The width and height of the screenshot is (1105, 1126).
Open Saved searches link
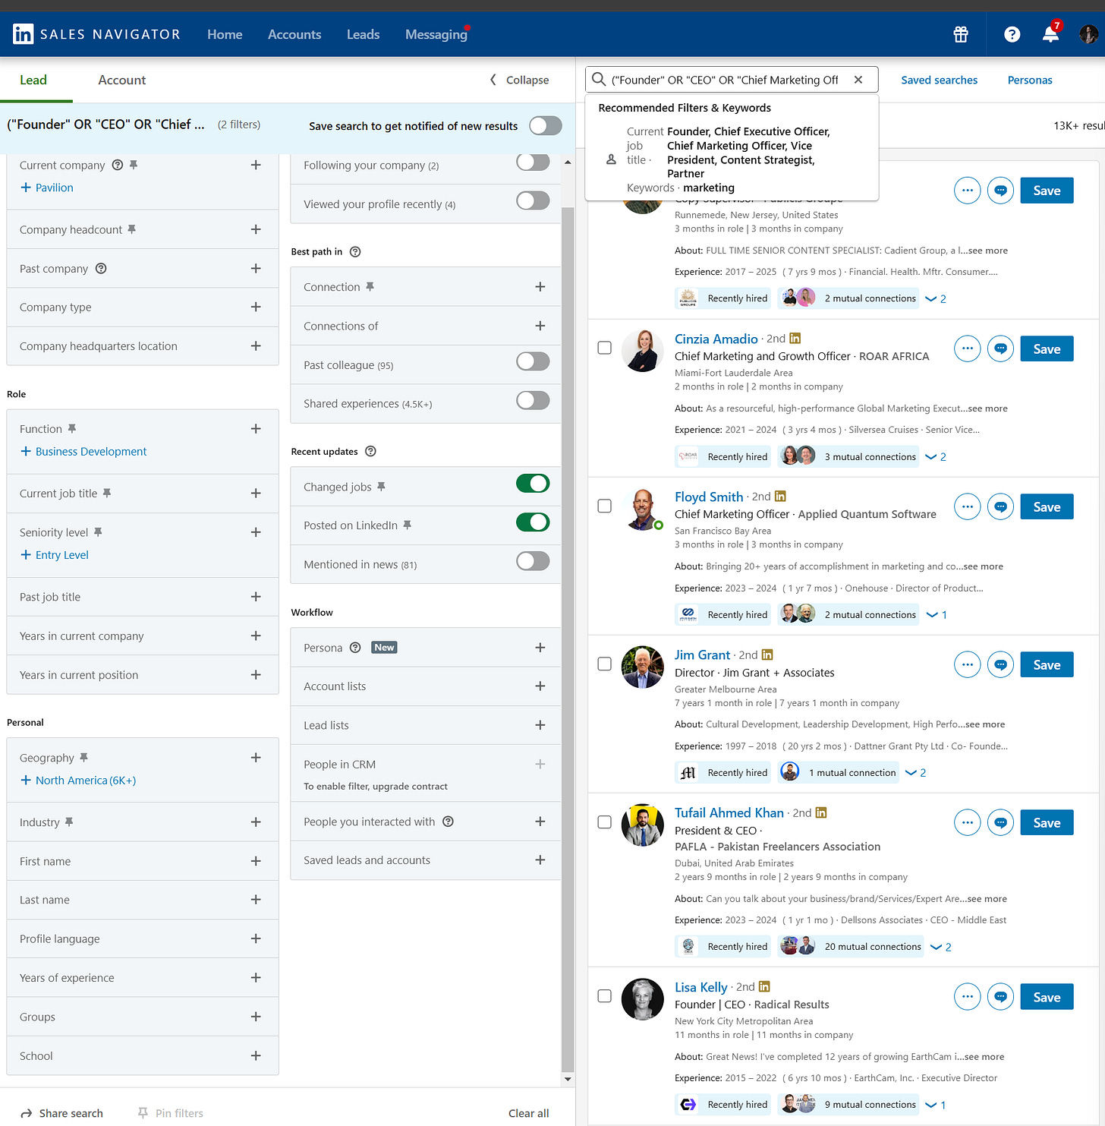[x=939, y=80]
